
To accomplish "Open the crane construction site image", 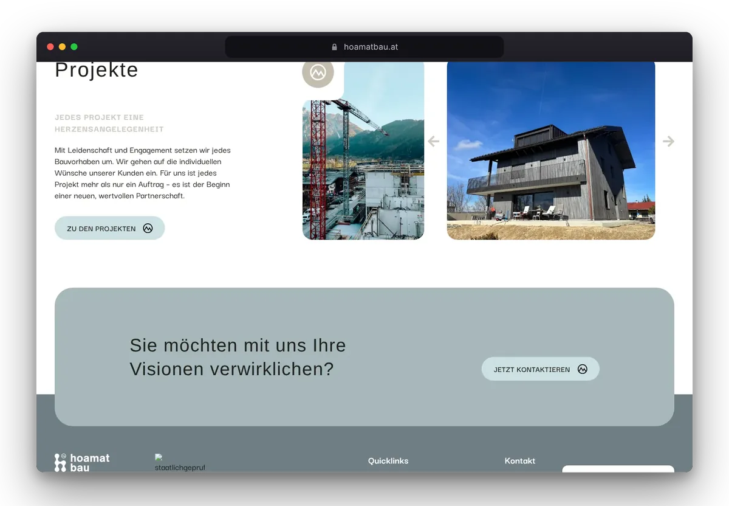I will coord(363,151).
